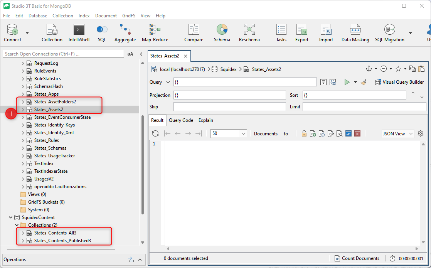Click the view document magnifier icon

click(x=340, y=133)
